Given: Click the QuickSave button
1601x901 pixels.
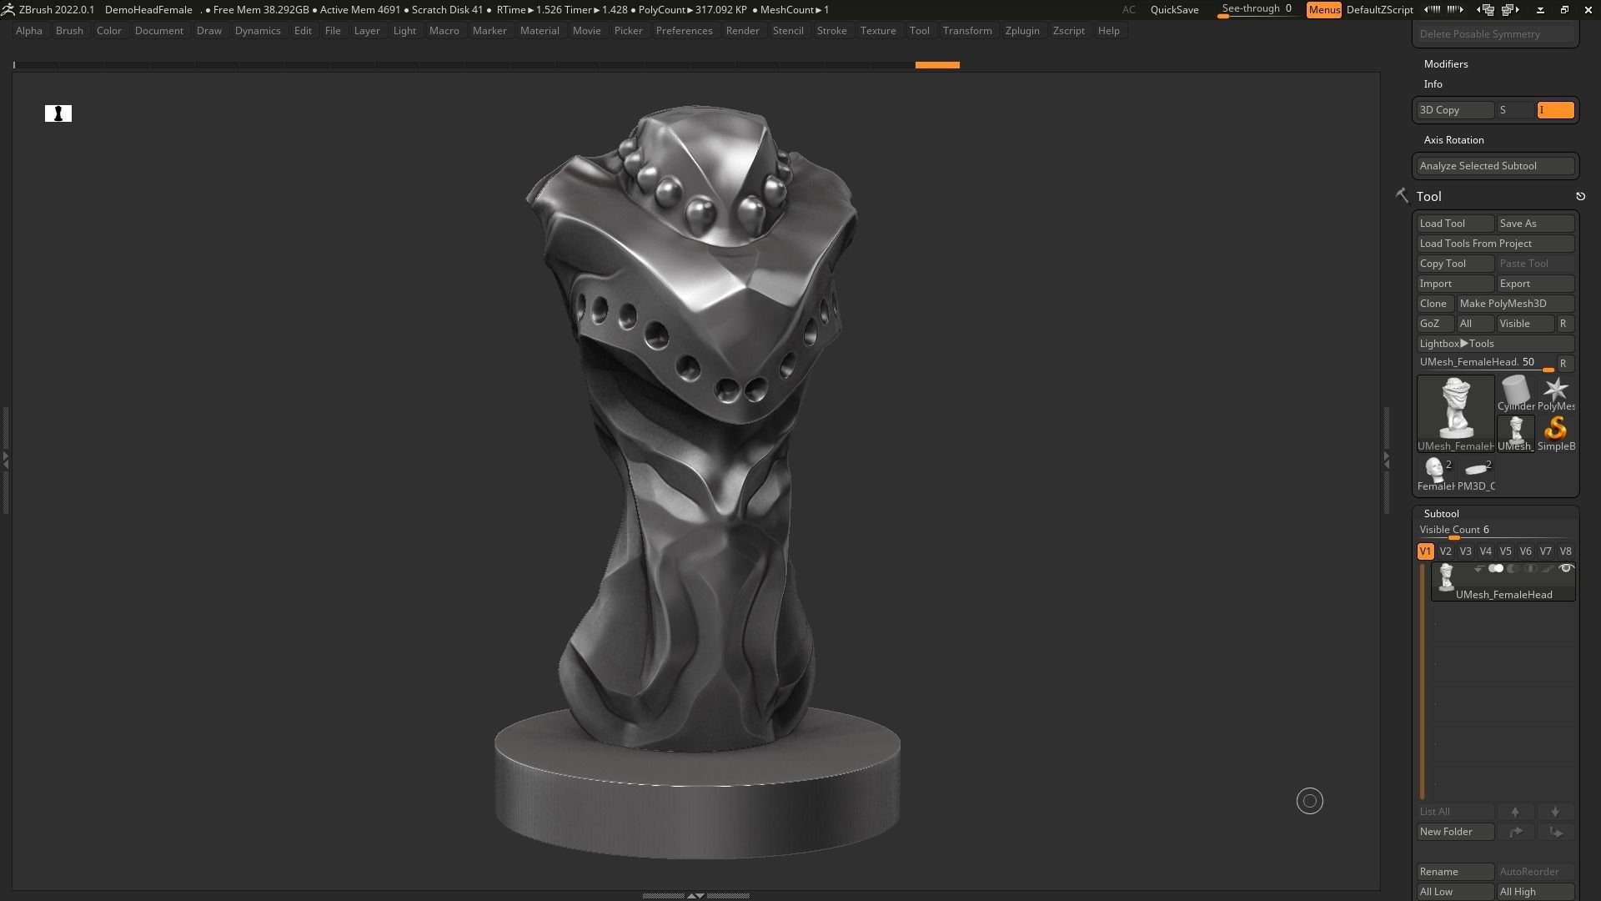Looking at the screenshot, I should click(x=1174, y=10).
